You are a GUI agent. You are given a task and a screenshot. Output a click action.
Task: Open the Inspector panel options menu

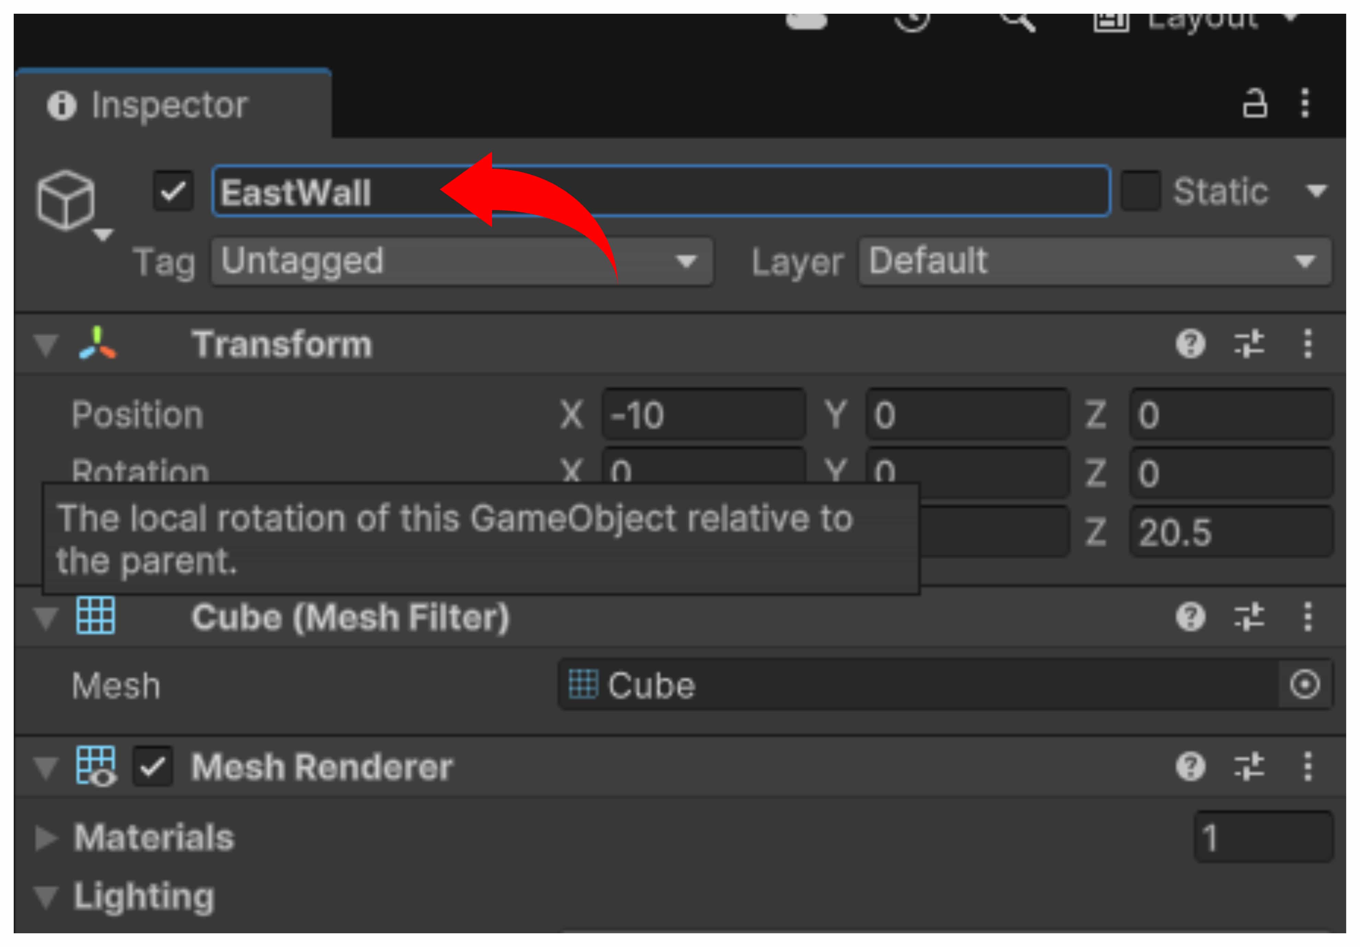click(1305, 104)
